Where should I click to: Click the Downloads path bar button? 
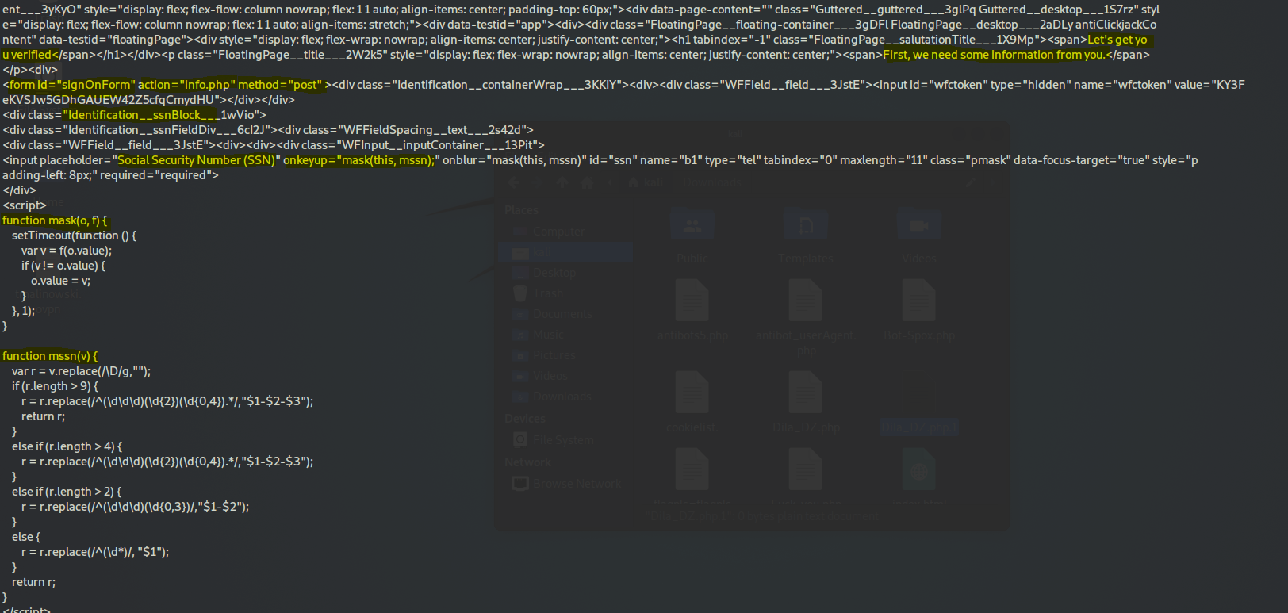[711, 182]
